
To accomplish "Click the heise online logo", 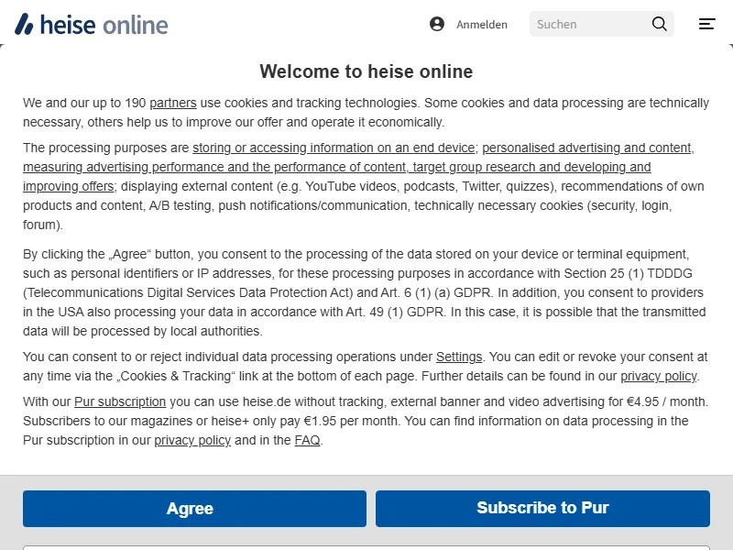I will pyautogui.click(x=92, y=25).
